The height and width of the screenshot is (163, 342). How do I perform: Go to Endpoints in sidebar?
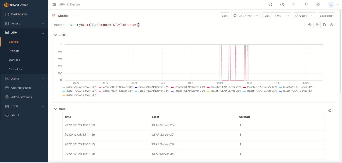tap(15, 69)
